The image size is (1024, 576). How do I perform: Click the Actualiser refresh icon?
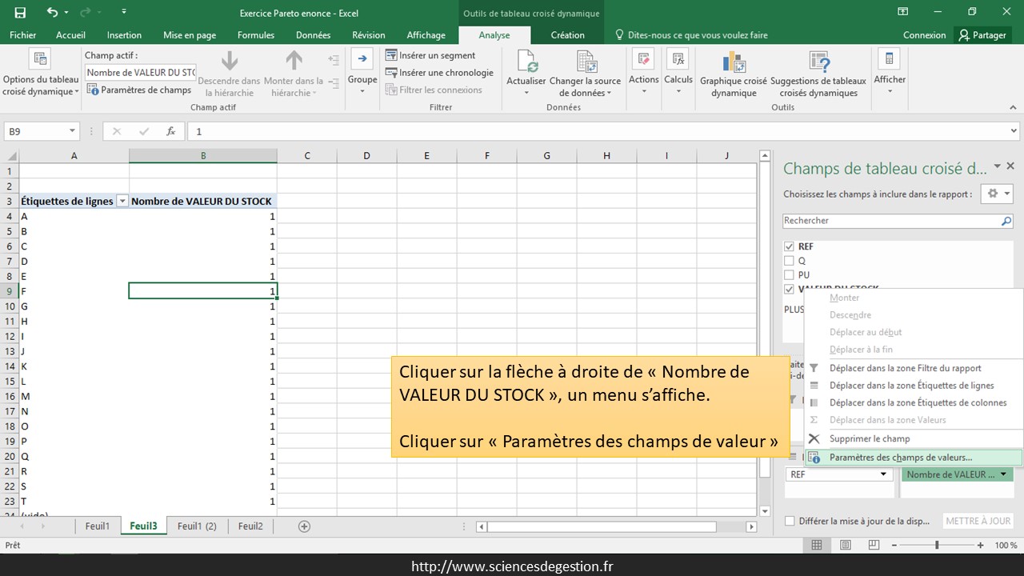[x=526, y=62]
